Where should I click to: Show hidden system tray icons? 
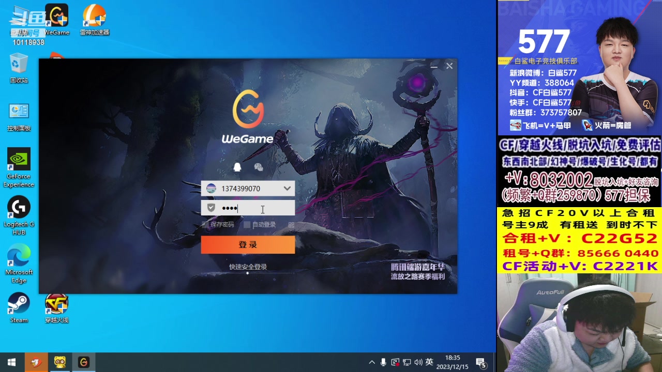tap(372, 362)
